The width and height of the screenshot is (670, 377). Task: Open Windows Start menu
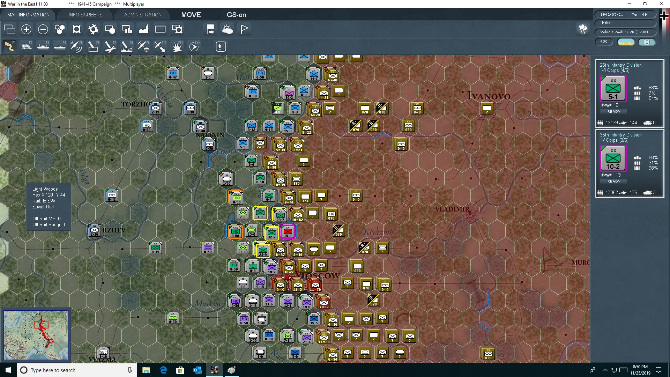tap(8, 370)
